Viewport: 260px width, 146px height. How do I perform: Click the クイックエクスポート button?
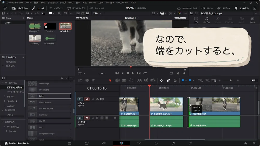point(187,8)
